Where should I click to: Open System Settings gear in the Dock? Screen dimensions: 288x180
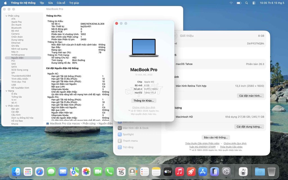point(226,172)
